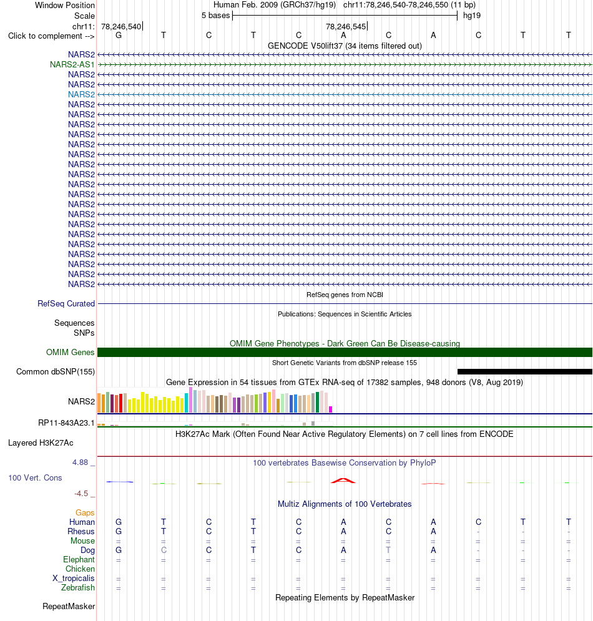Click the -4.5 PhyloP lower scale value

click(x=81, y=494)
